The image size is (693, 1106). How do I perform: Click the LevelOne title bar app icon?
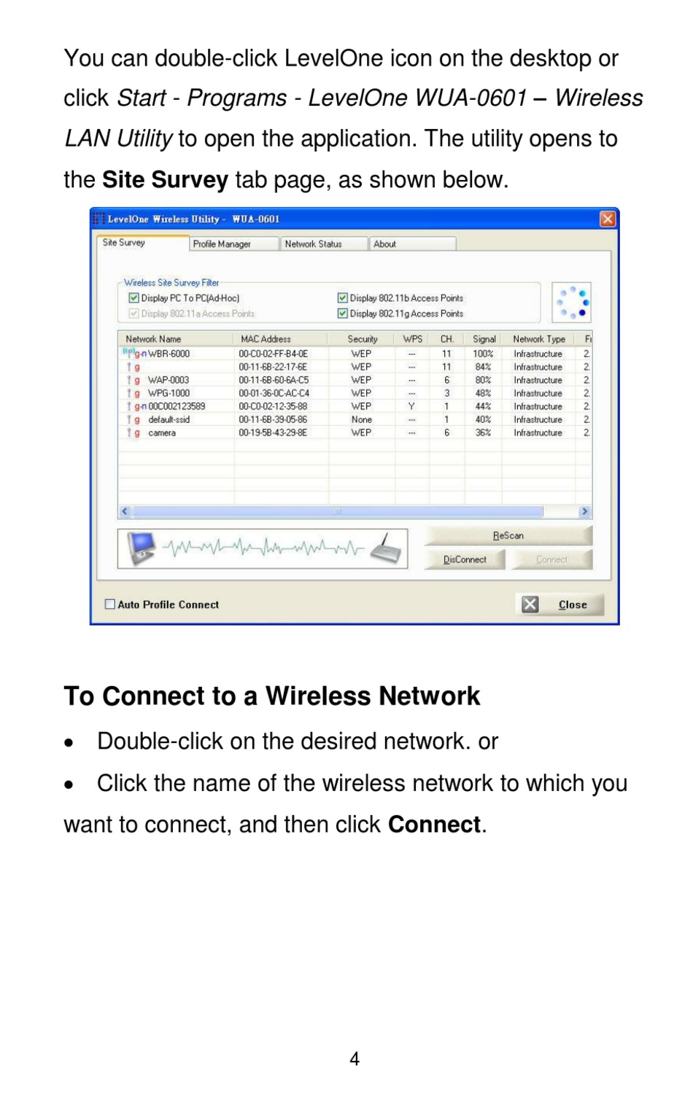point(98,219)
